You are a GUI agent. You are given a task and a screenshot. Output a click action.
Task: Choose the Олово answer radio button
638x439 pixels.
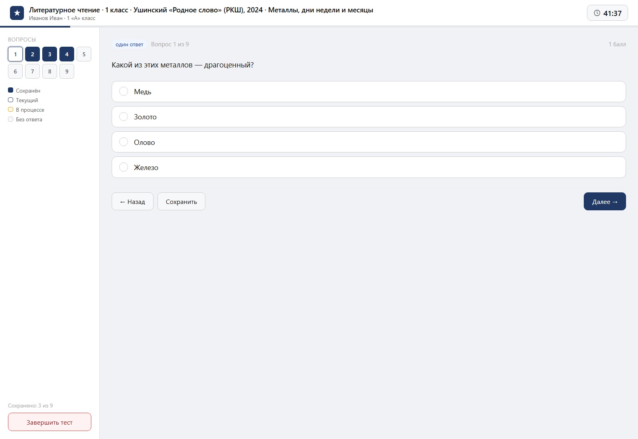124,142
